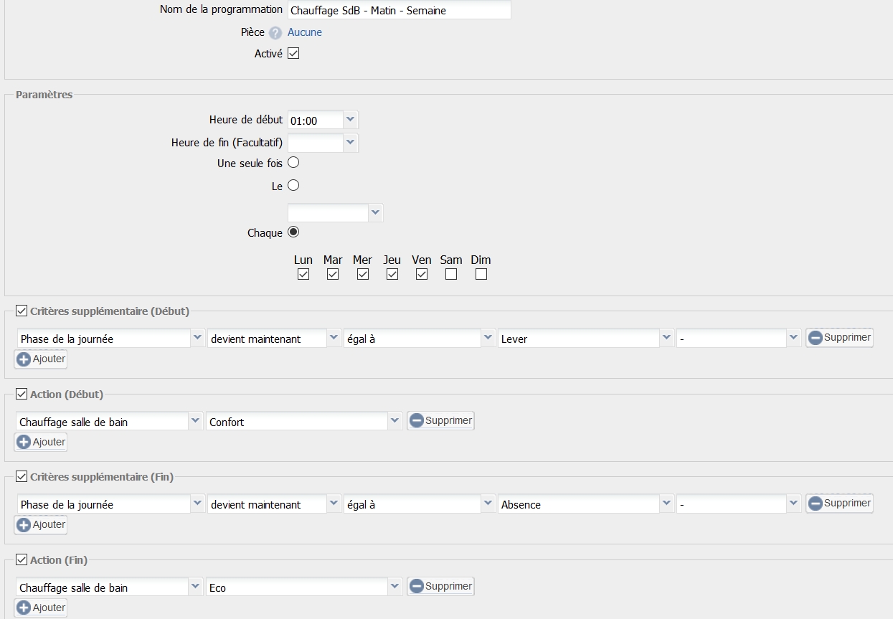
Task: Click Supprimer next to Confort
Action: pos(441,420)
